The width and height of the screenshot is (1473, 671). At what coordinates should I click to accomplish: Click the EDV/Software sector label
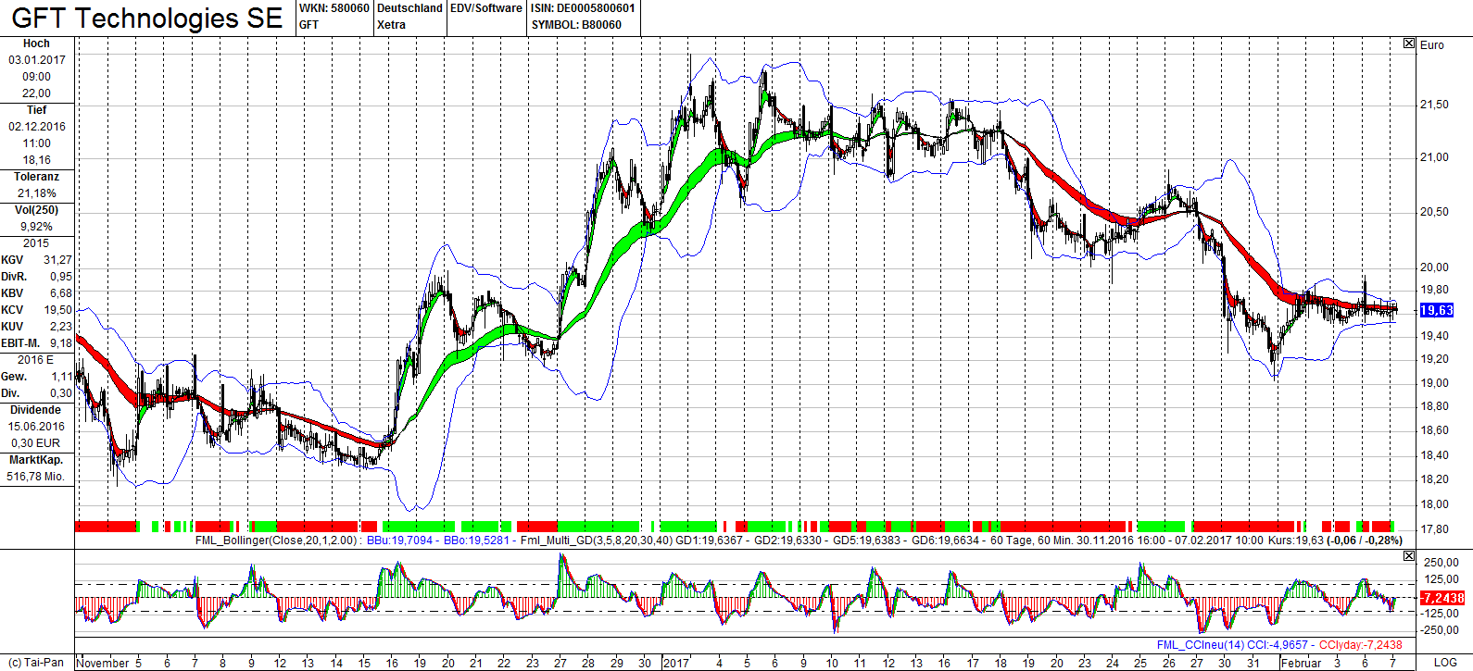[x=486, y=8]
